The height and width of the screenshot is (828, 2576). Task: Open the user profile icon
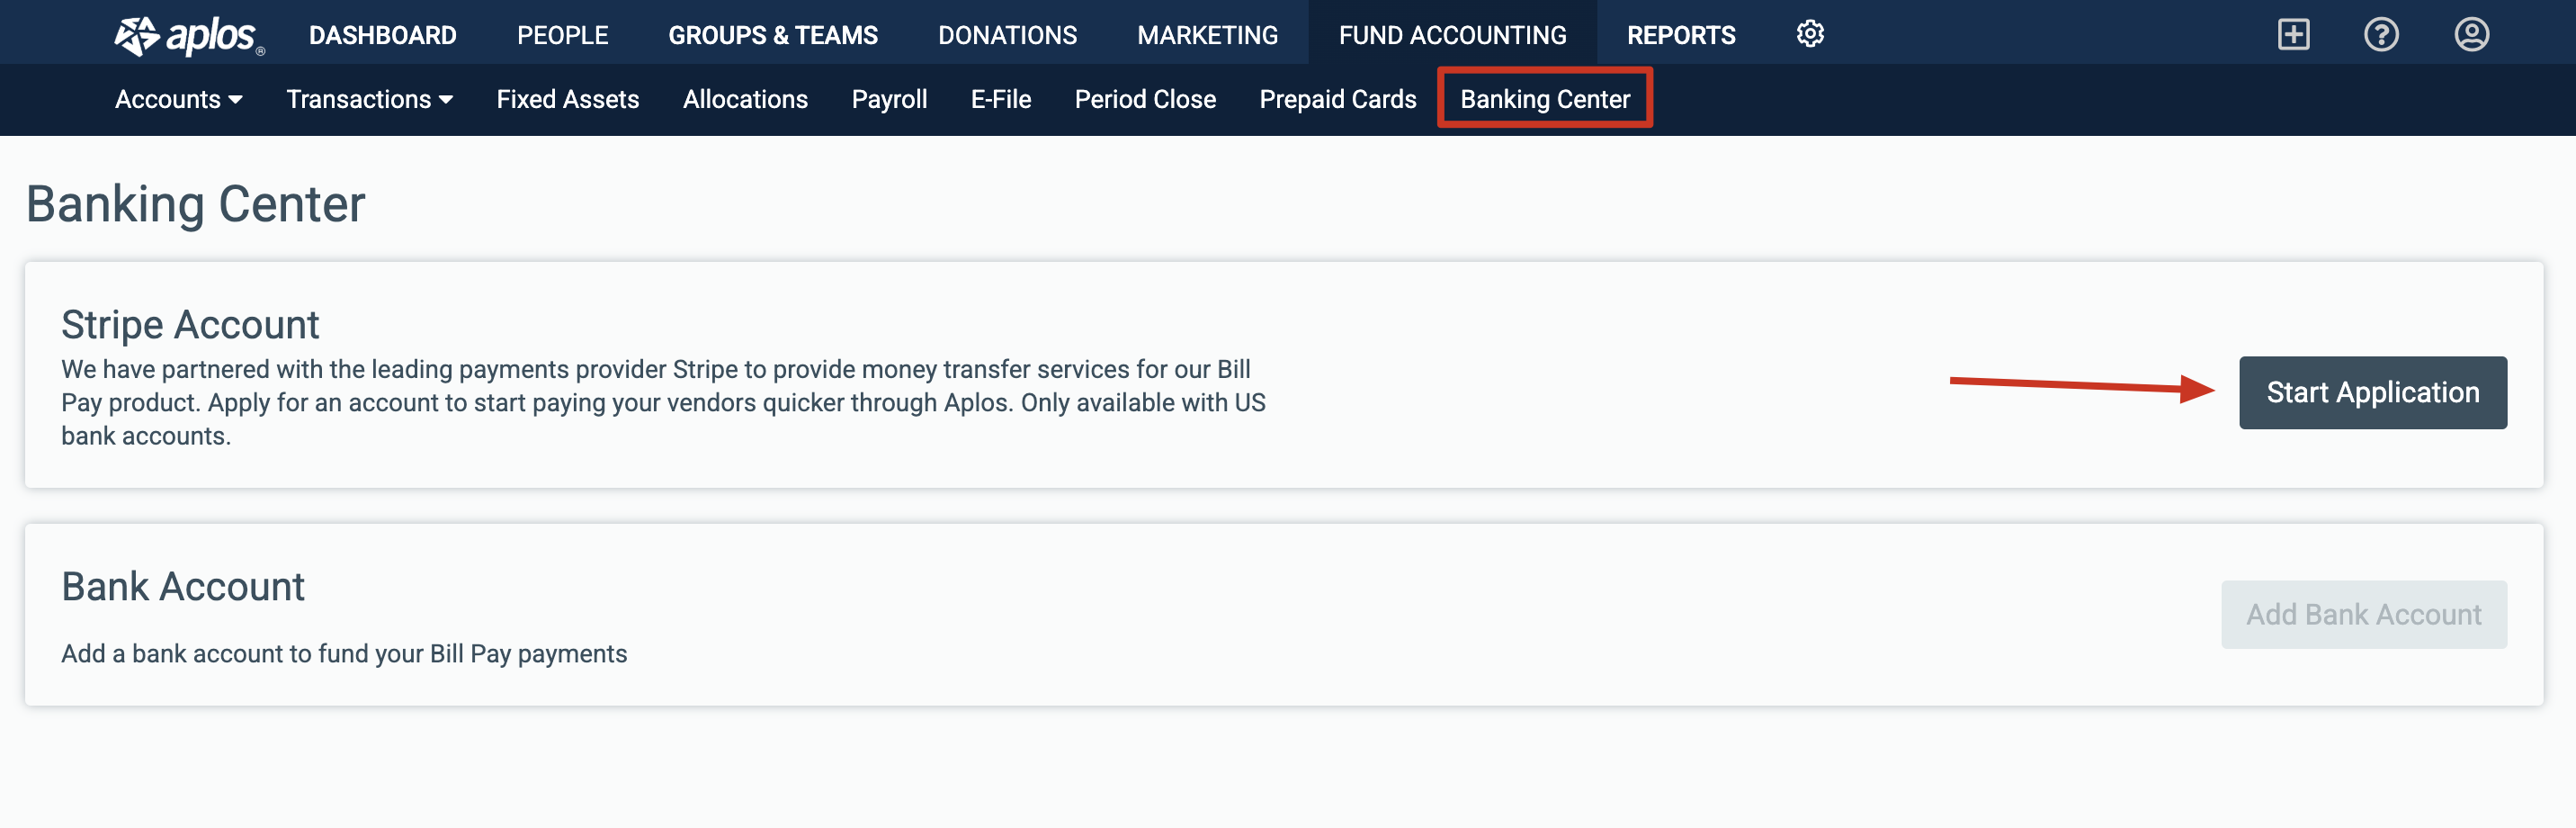pos(2471,35)
